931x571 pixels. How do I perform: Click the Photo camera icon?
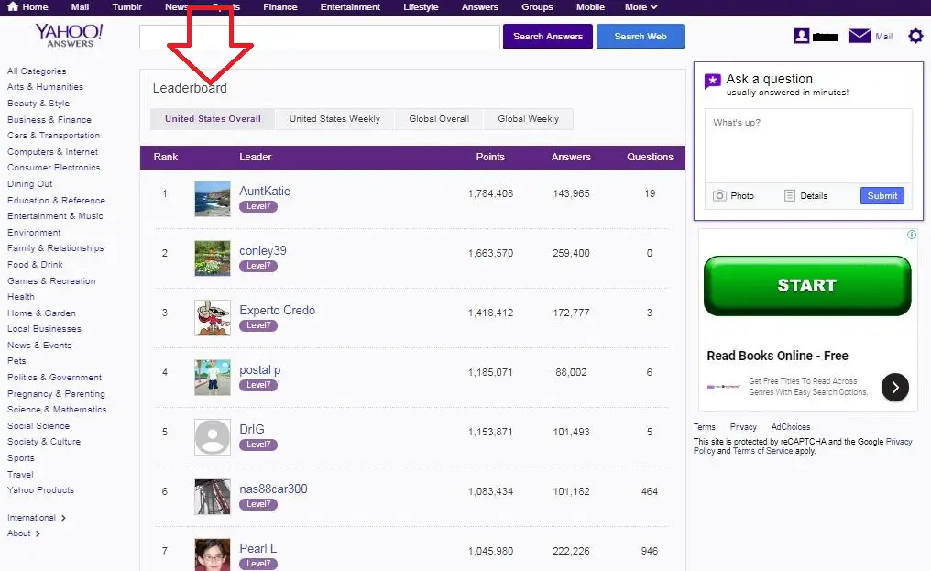click(x=719, y=195)
